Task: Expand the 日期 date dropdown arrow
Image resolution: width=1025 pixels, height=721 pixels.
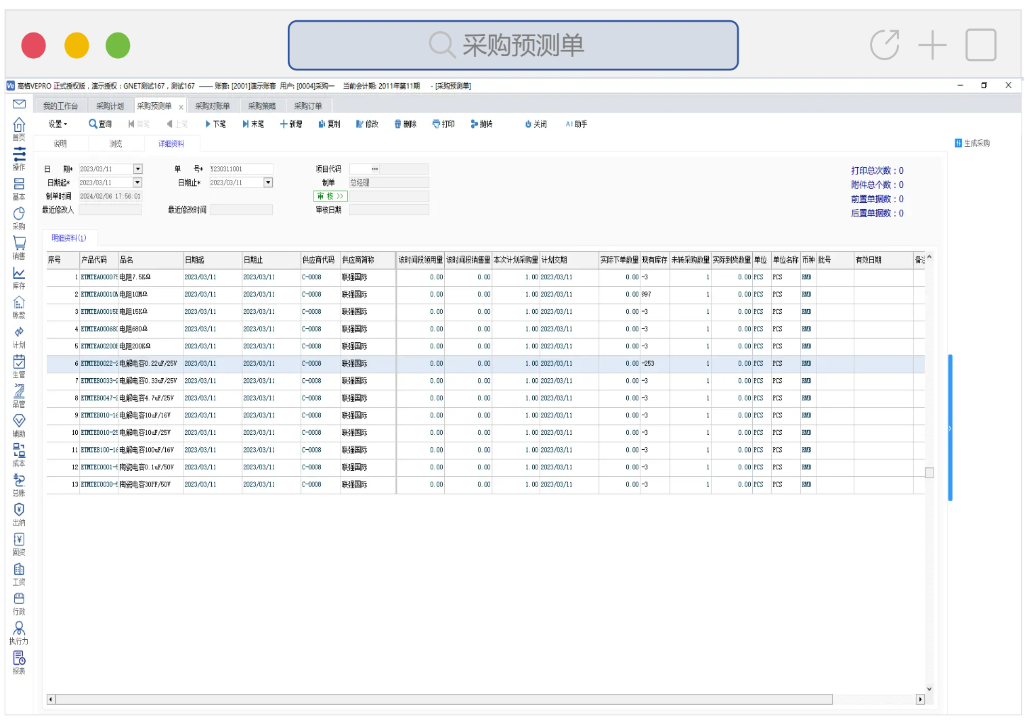Action: (x=138, y=169)
